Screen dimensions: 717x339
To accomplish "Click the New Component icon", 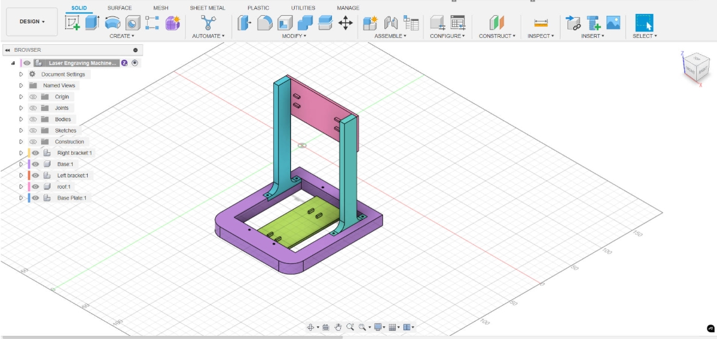I will [x=370, y=23].
